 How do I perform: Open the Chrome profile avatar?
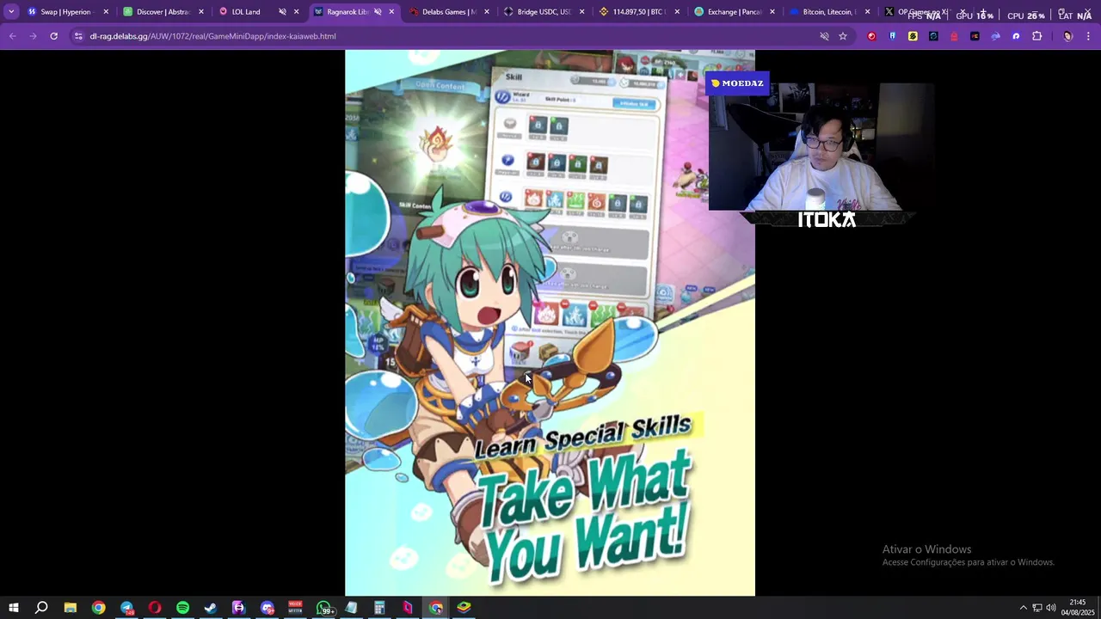1067,36
